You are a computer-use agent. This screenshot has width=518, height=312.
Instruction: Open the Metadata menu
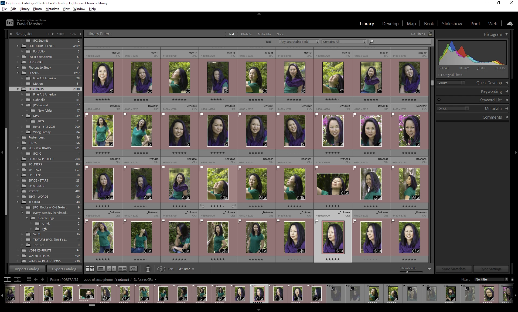pyautogui.click(x=52, y=9)
